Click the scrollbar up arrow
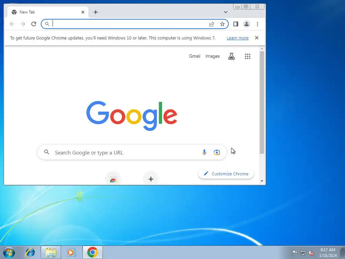The image size is (345, 259). (x=262, y=49)
